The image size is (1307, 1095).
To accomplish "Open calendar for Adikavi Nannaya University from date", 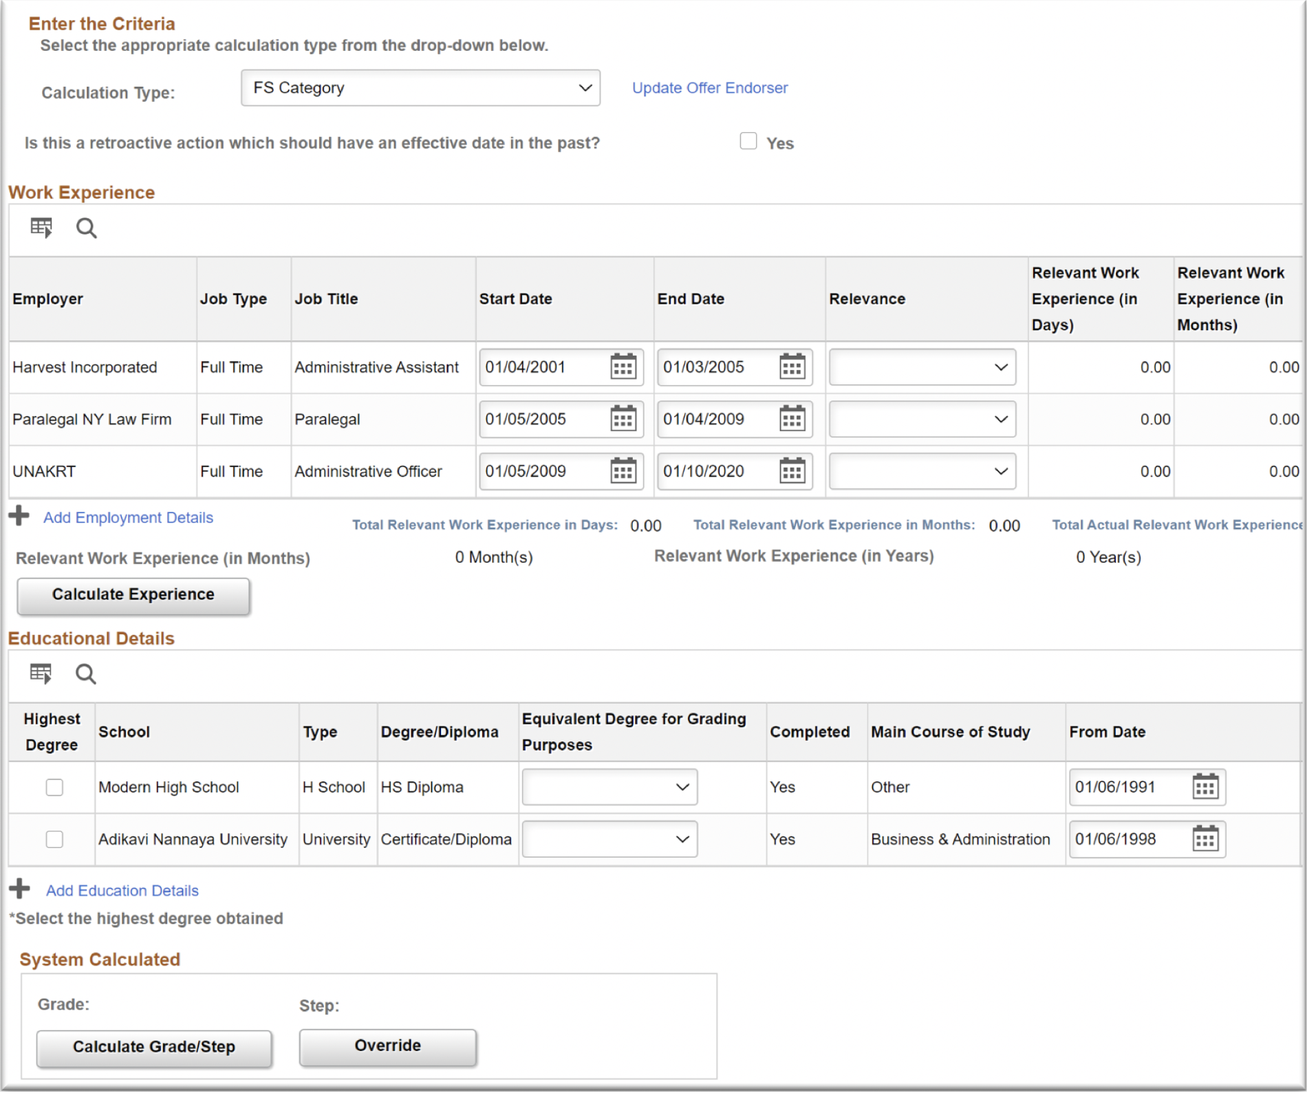I will pyautogui.click(x=1205, y=839).
